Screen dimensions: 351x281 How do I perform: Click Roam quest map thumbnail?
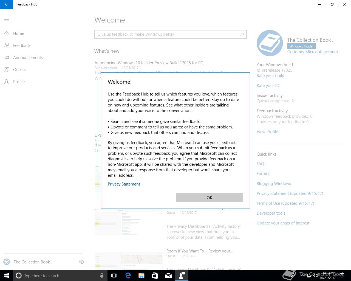coord(129,261)
